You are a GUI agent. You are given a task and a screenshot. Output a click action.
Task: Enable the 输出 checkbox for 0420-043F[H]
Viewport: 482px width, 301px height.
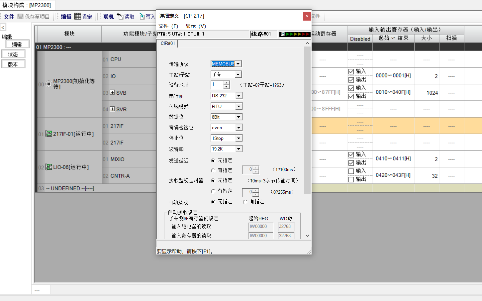[351, 179]
